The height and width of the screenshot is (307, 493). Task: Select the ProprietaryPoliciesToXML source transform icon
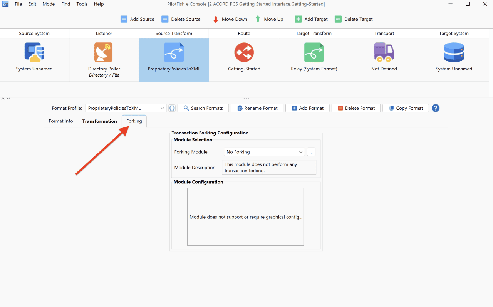click(174, 52)
